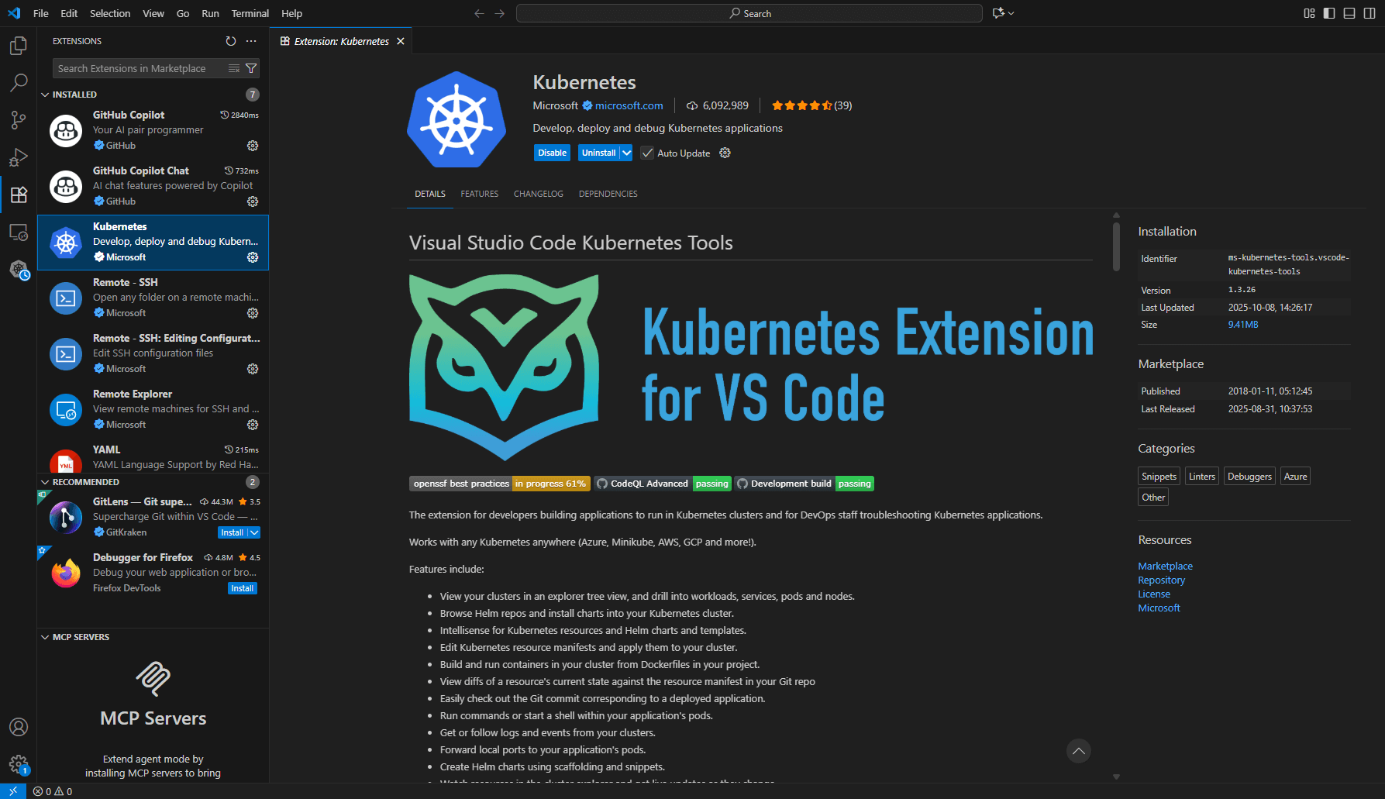Toggle the Primary Side Bar visibility

(x=1329, y=13)
